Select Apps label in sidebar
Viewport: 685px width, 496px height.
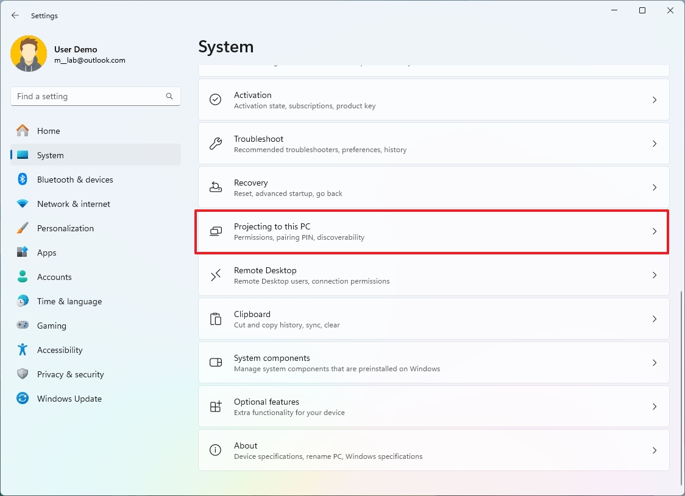[47, 253]
